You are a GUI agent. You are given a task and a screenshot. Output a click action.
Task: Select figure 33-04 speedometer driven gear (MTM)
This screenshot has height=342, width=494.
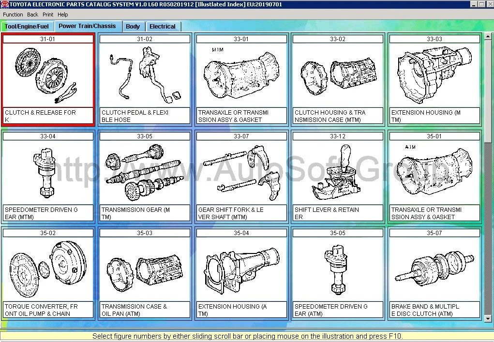click(47, 173)
